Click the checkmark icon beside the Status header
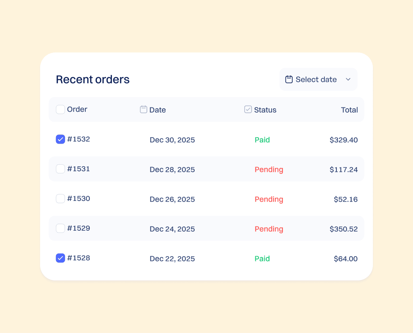Screen dimensions: 413x333 (248, 109)
